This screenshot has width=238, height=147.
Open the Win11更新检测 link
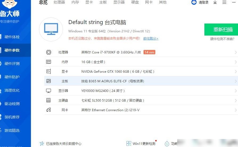click(144, 144)
